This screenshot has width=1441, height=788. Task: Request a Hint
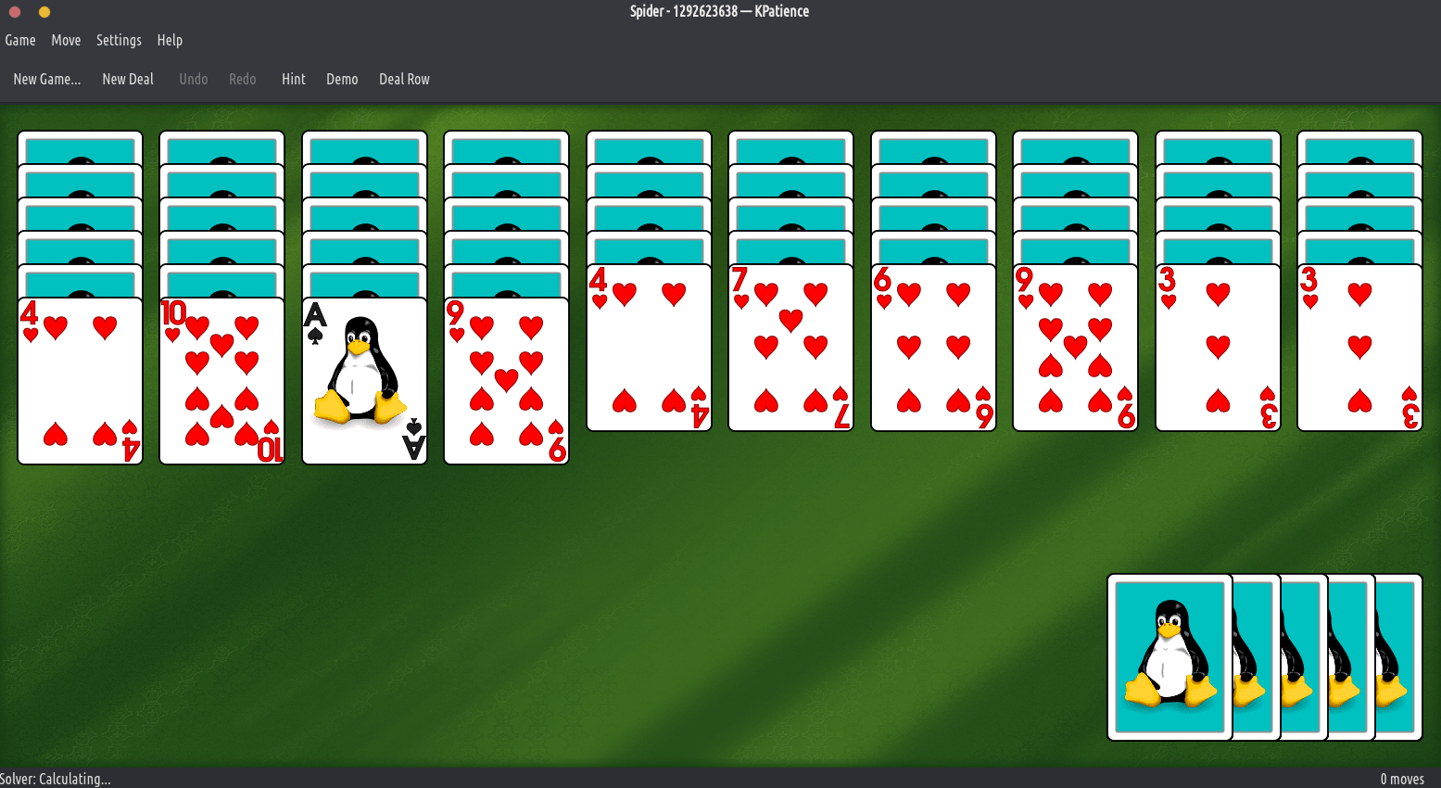(293, 79)
